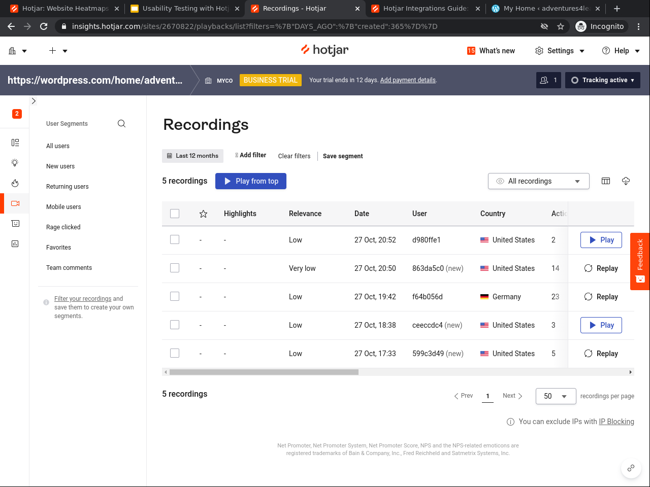Click Save segment

(343, 156)
